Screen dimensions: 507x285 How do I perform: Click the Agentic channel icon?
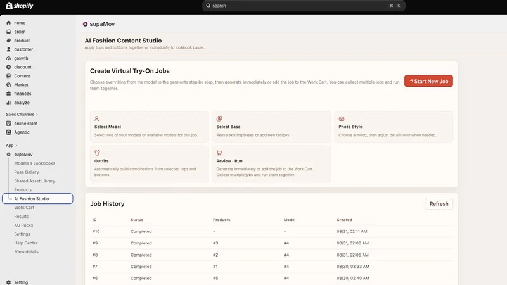tap(8, 132)
